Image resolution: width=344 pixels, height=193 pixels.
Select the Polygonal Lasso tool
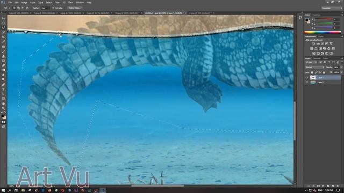[x=3, y=27]
